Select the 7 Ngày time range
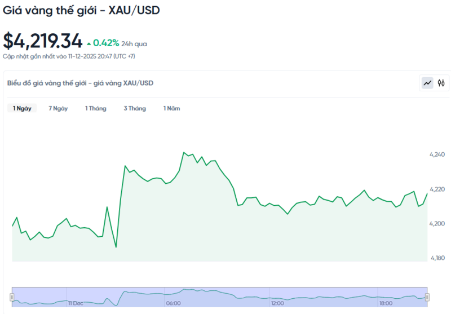 coord(58,108)
